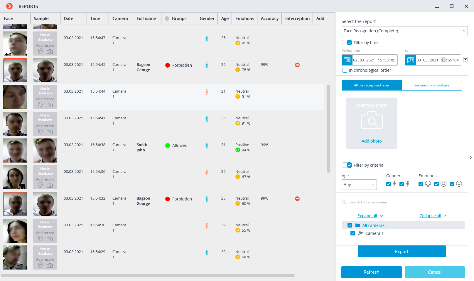
Task: Sort by the Date column header
Action: pyautogui.click(x=73, y=19)
